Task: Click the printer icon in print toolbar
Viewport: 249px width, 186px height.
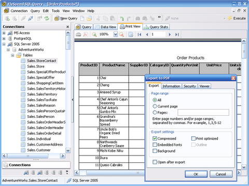Action: [x=78, y=35]
